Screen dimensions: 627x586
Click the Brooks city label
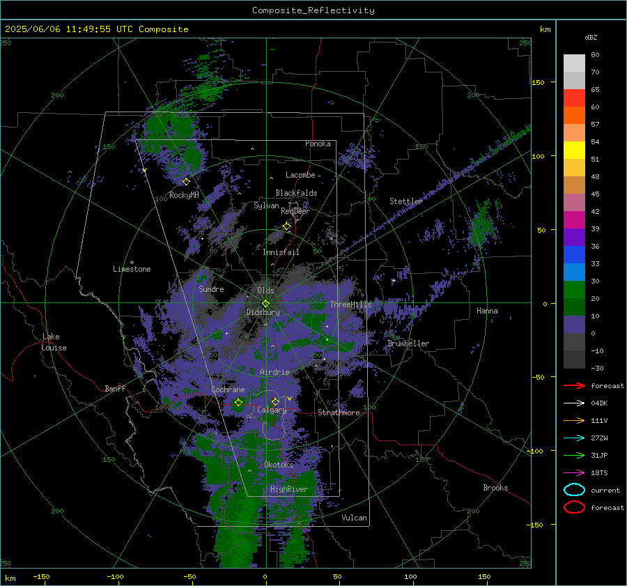pos(495,488)
